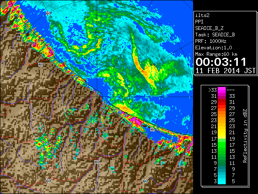Select the 'Task: SEAICE_B' line

(x=215, y=35)
